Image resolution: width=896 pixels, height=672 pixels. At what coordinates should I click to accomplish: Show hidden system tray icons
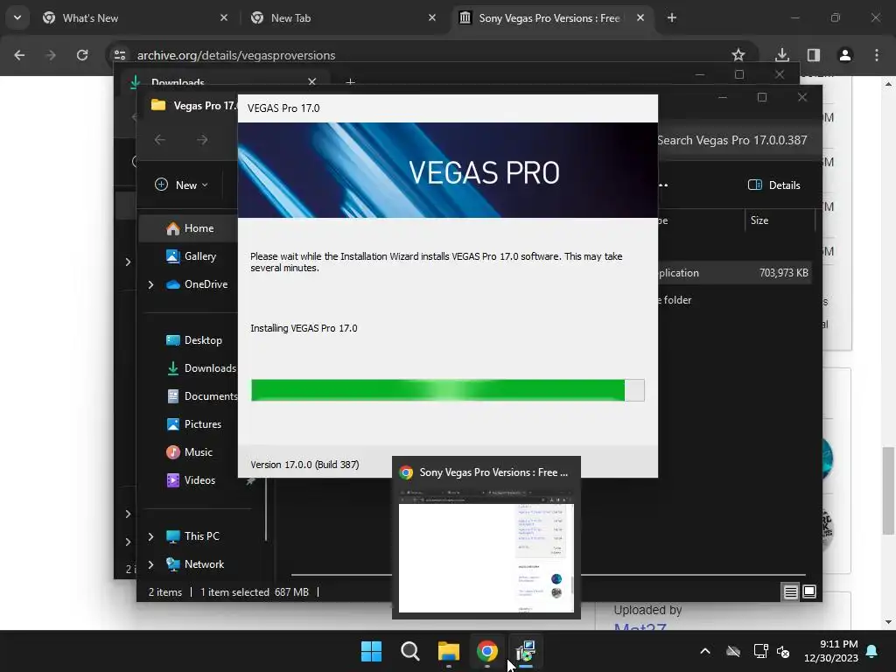click(705, 651)
